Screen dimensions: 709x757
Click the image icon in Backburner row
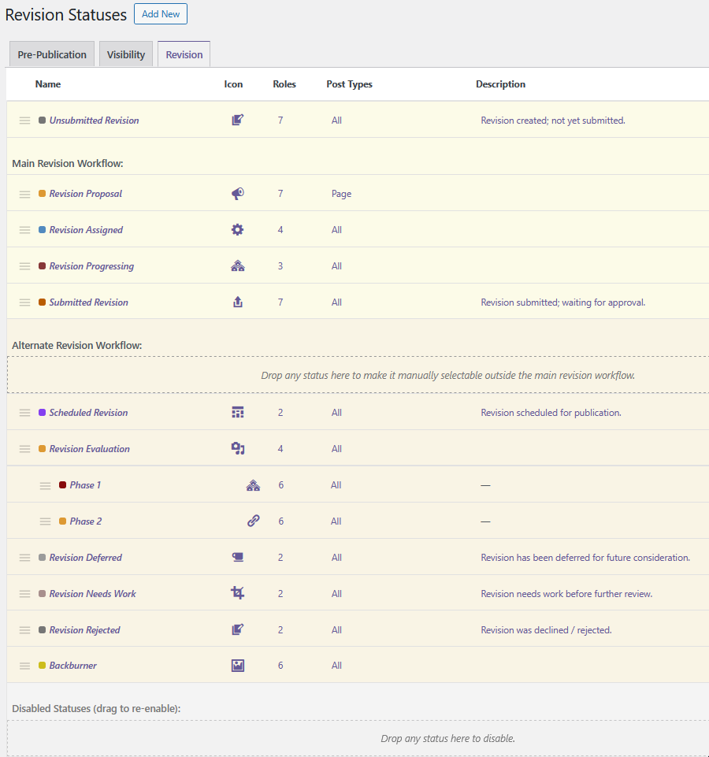(x=238, y=666)
